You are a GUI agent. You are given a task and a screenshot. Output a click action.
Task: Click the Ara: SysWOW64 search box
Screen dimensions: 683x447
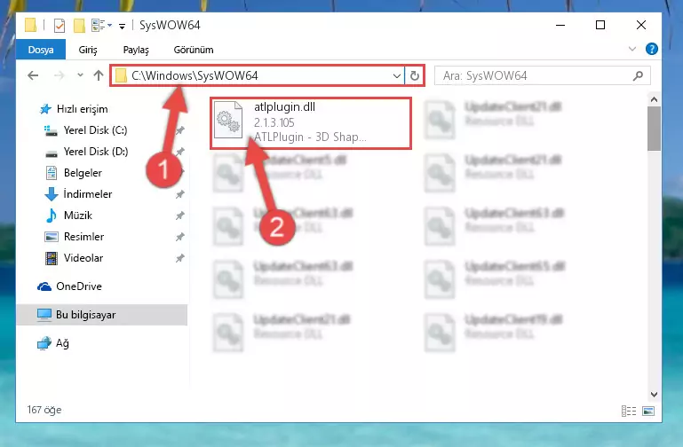tap(543, 75)
